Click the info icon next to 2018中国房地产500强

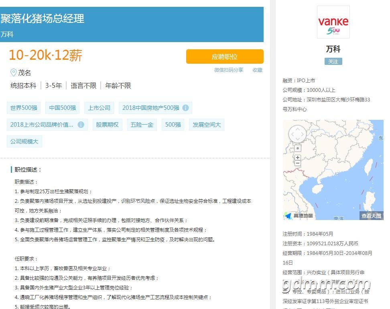pos(185,108)
